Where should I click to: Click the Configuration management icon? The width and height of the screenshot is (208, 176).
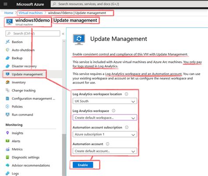[7, 99]
